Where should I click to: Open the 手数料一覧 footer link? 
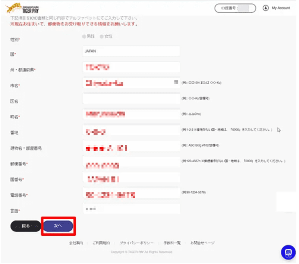tap(172, 243)
